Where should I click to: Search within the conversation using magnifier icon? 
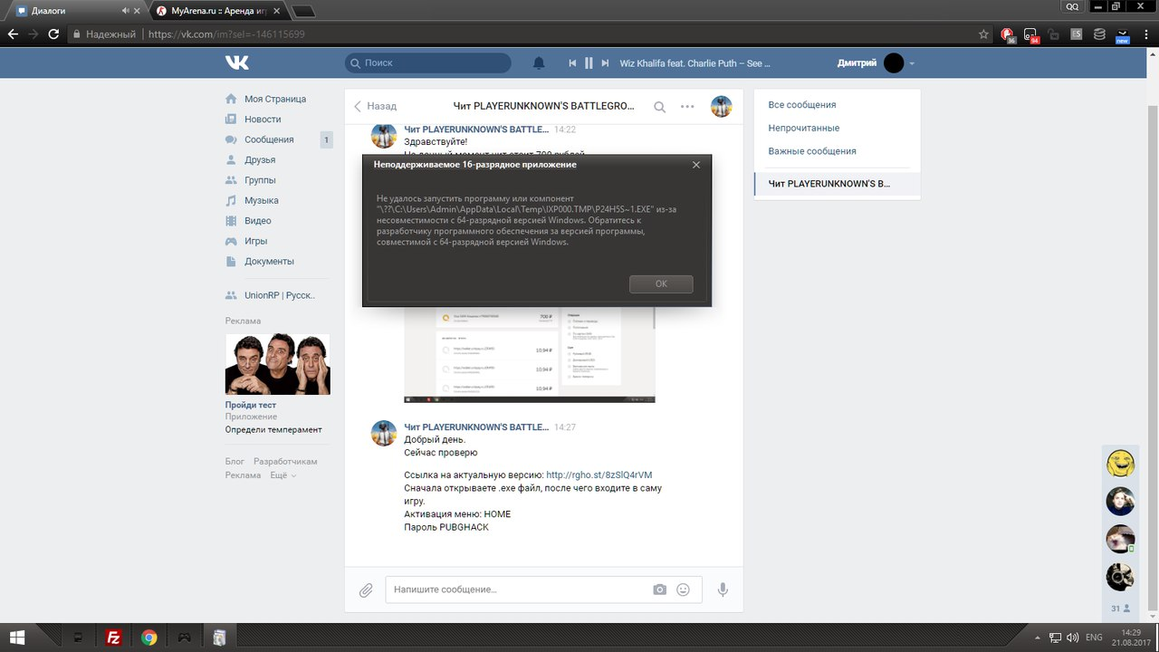coord(660,107)
